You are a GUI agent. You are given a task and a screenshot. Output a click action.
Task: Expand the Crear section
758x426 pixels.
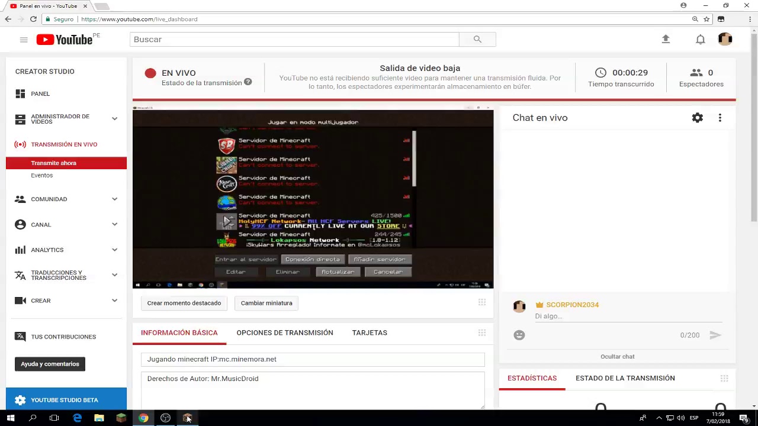[x=114, y=301]
